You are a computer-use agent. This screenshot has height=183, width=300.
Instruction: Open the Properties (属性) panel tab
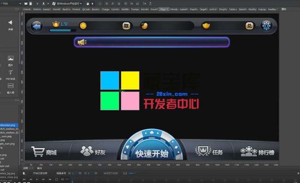click(284, 9)
